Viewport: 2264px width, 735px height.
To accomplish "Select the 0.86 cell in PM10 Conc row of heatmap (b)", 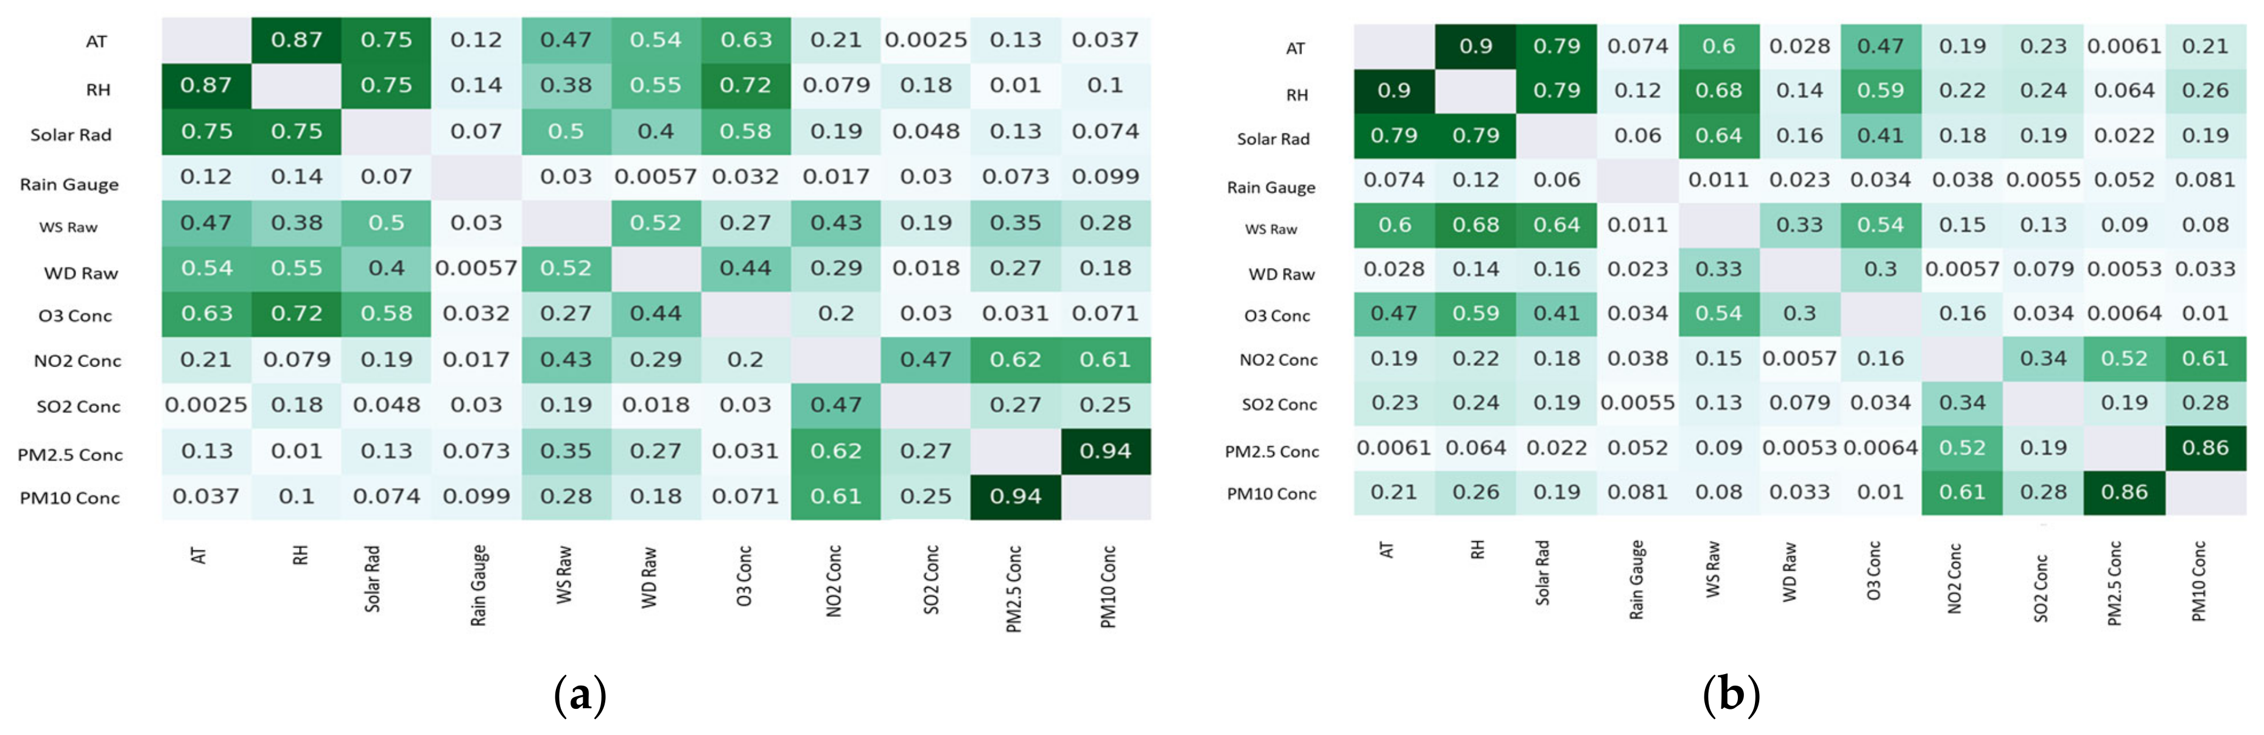I will pyautogui.click(x=2125, y=493).
